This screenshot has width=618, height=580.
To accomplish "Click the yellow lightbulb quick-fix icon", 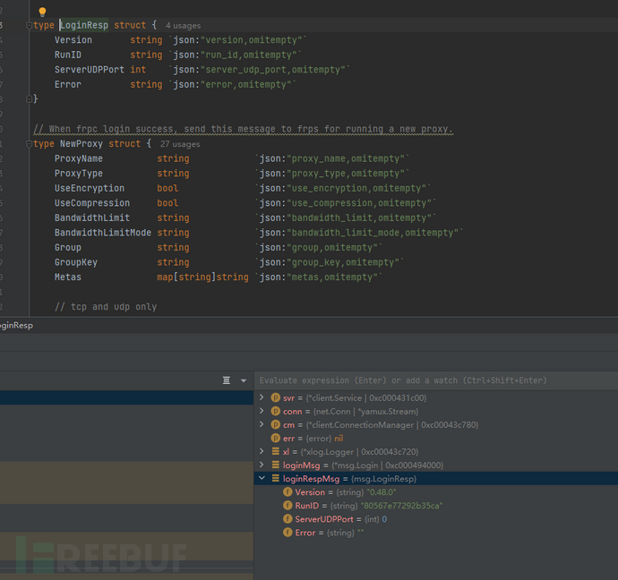I will (x=42, y=13).
